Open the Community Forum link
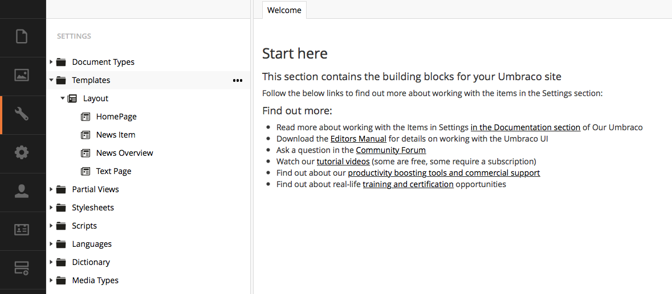This screenshot has width=672, height=294. tap(391, 150)
